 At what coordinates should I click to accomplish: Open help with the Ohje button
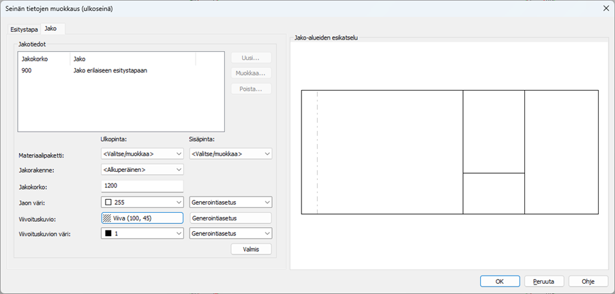tap(588, 281)
